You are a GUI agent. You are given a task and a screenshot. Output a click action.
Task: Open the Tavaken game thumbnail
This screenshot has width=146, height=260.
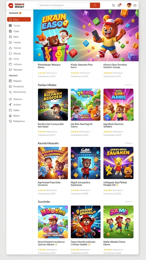tap(118, 163)
